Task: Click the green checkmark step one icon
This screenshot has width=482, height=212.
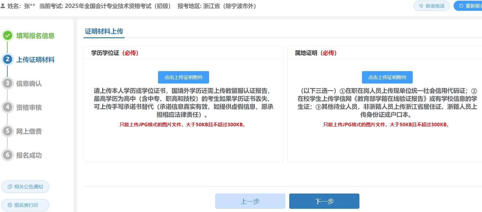Action: pos(8,36)
